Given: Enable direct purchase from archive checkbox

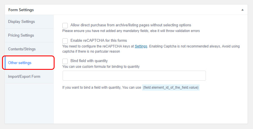Looking at the screenshot, I should pyautogui.click(x=65, y=25).
